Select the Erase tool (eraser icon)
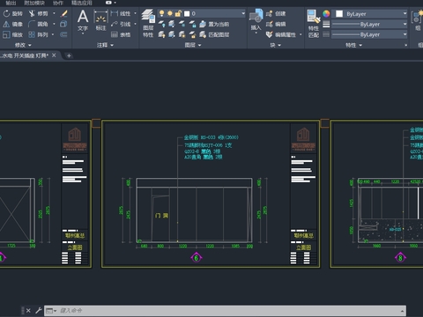Viewport: 423px width, 317px height. tap(63, 13)
